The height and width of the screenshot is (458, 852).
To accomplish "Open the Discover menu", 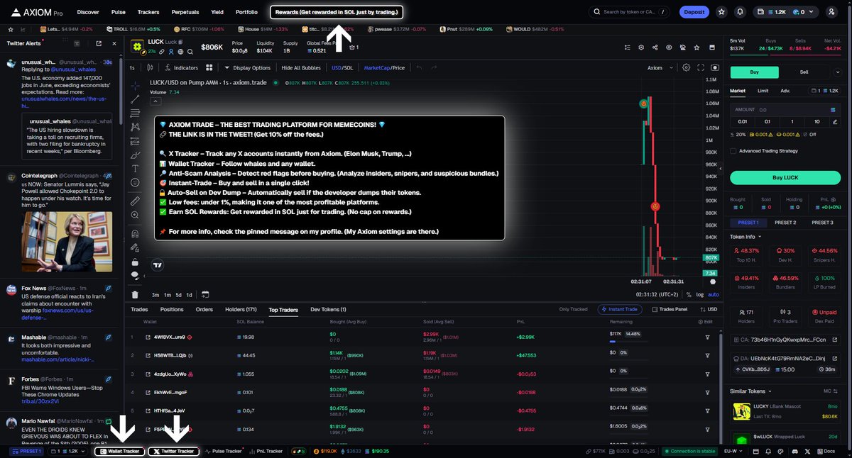I will (88, 12).
